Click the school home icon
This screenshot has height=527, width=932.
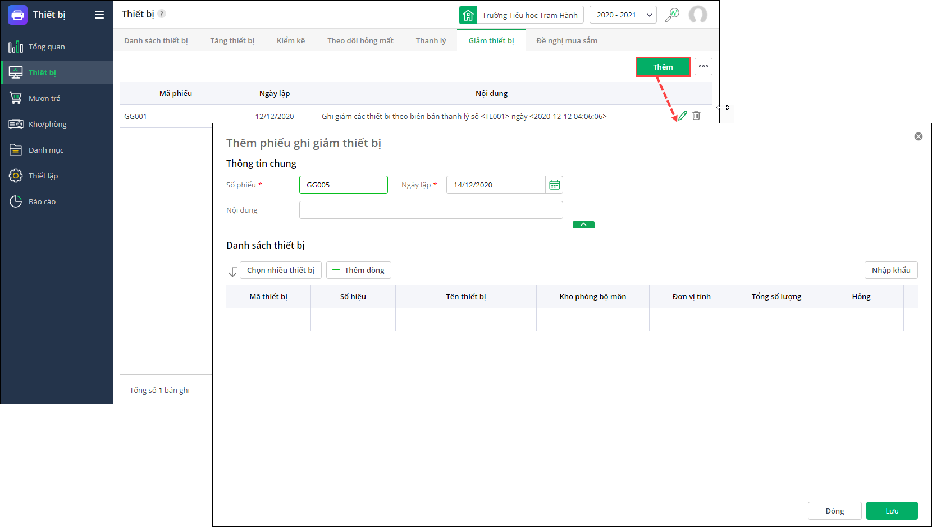click(x=468, y=15)
